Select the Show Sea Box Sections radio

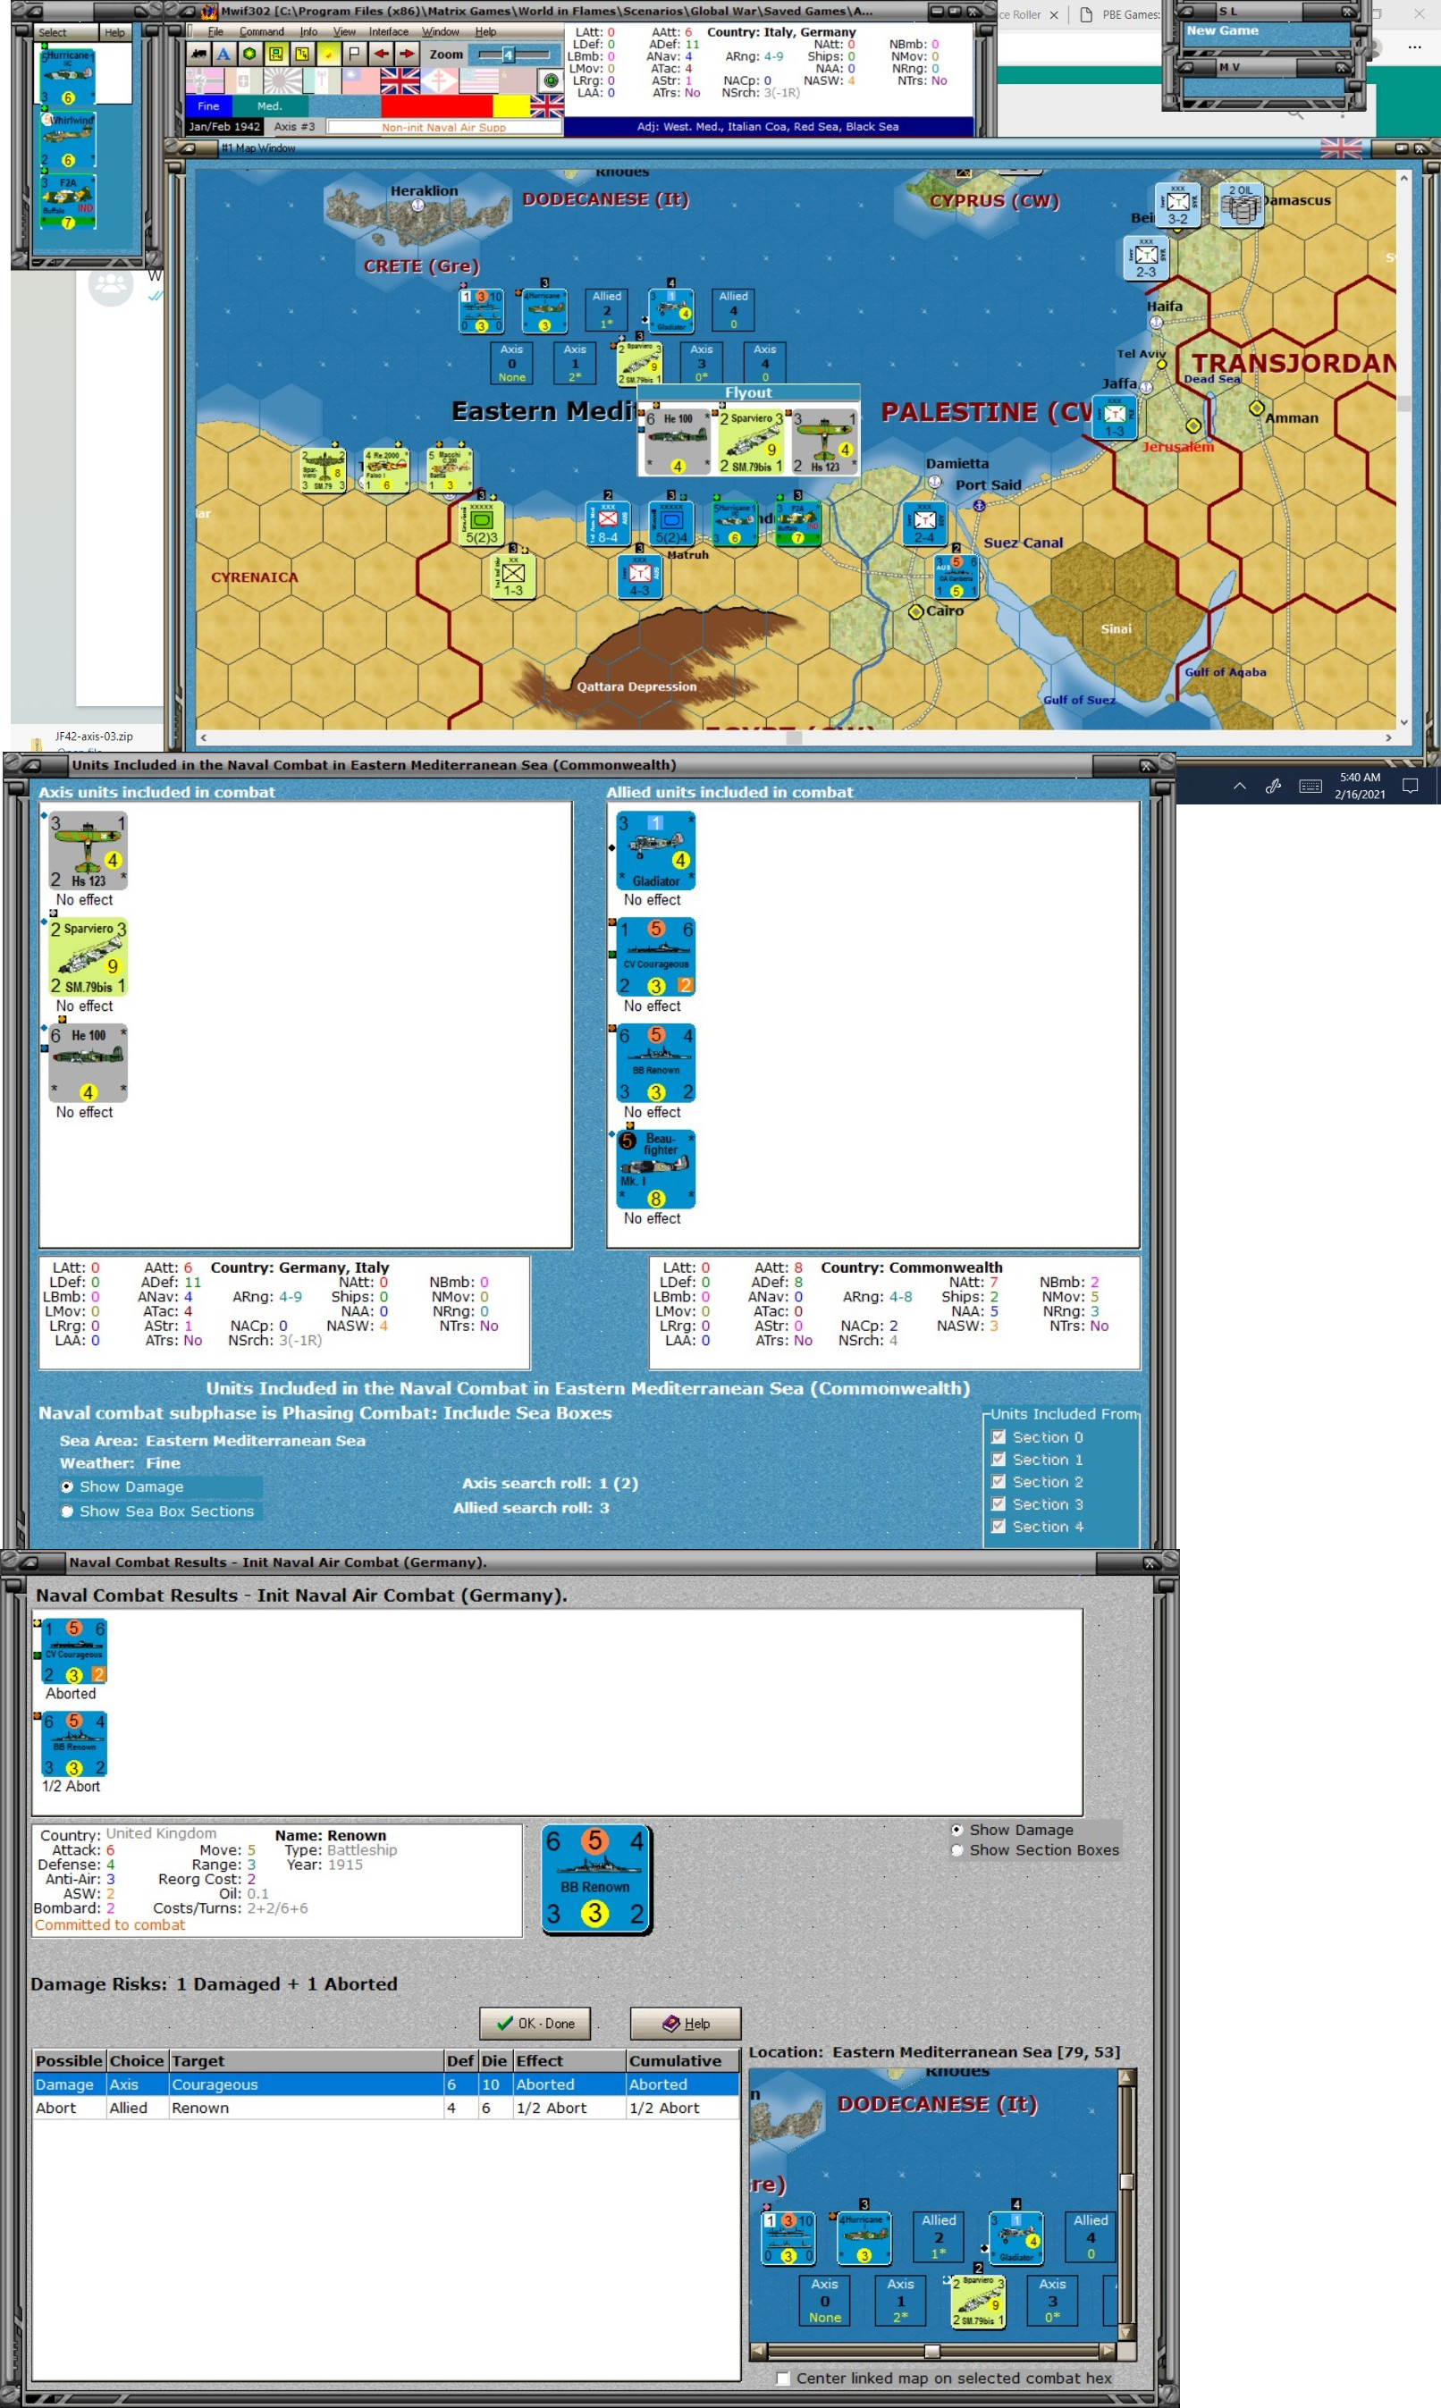(x=67, y=1511)
